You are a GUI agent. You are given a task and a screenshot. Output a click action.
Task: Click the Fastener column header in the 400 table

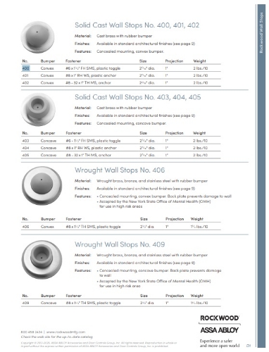pyautogui.click(x=73, y=61)
